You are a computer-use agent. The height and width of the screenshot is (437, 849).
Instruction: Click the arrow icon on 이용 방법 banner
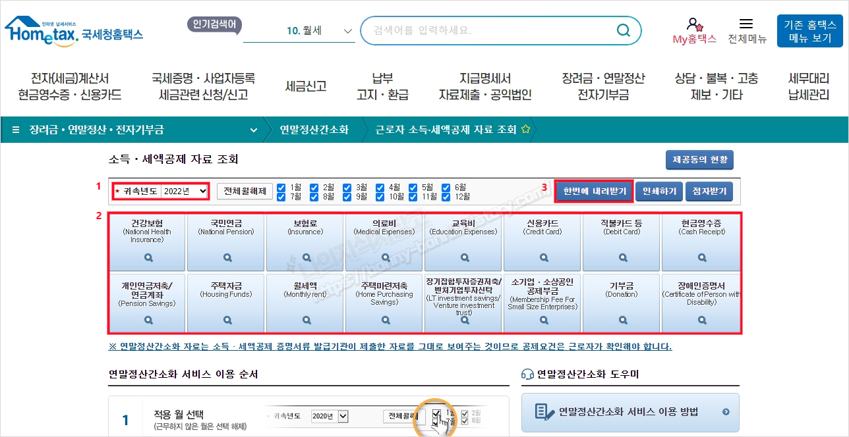pos(726,412)
